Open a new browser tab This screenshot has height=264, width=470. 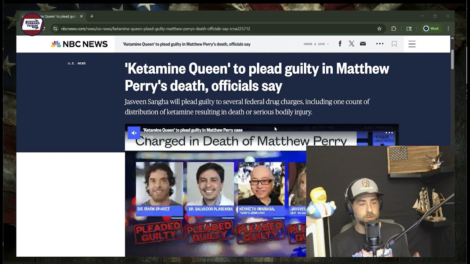pos(92,16)
